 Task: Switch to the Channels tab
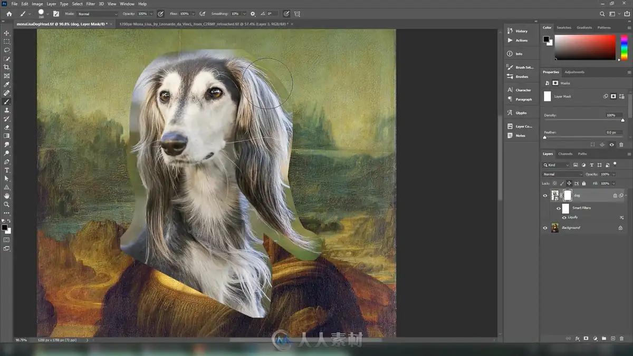[x=565, y=154]
